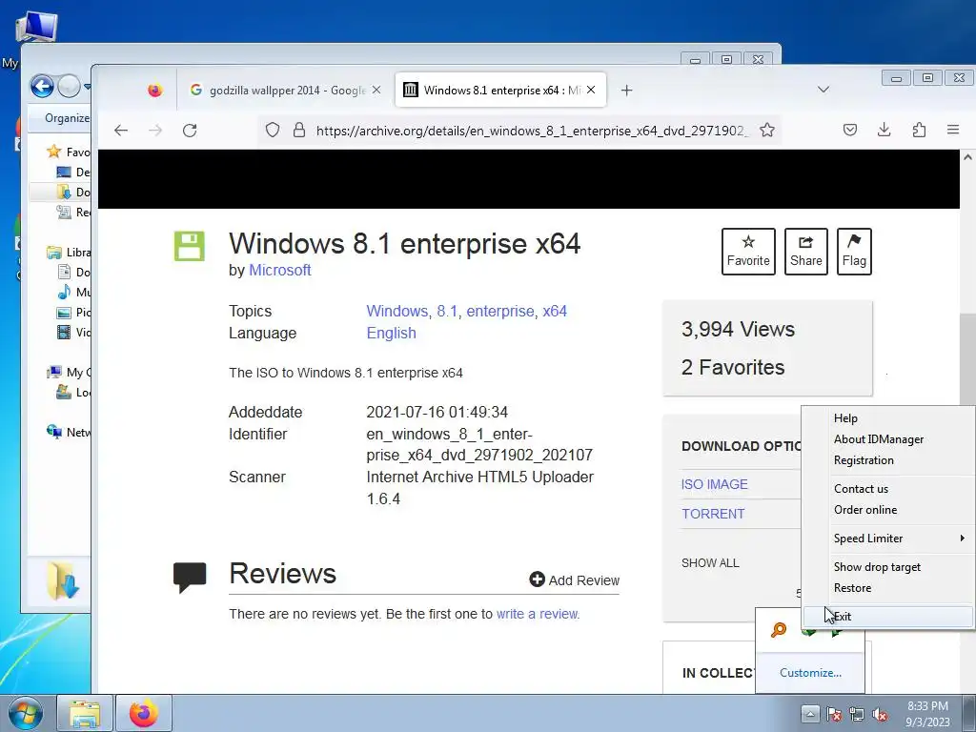Screen dimensions: 976x732
Task: Open the x64 topic link
Action: point(555,312)
